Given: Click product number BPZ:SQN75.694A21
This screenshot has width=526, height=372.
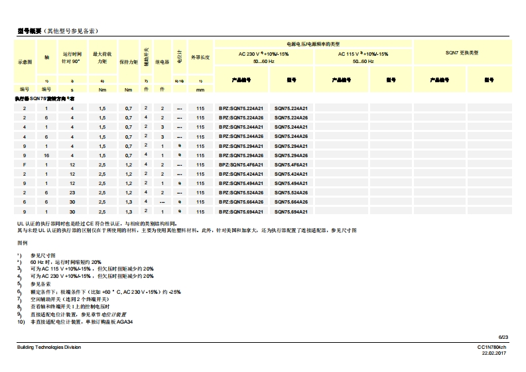Looking at the screenshot, I should (240, 211).
